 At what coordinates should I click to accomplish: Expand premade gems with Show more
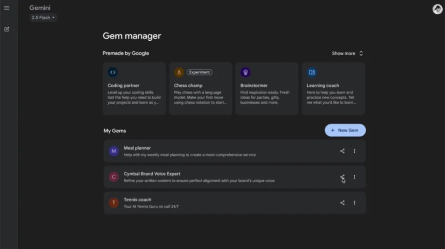pos(347,53)
